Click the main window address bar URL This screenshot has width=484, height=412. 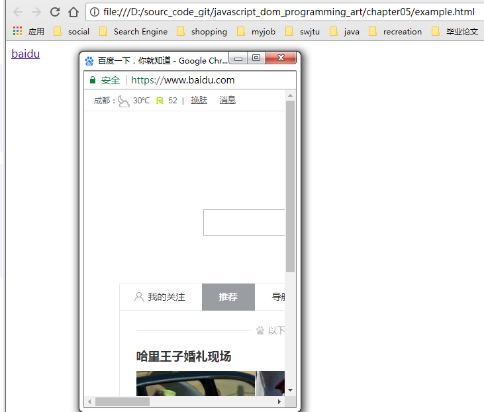[289, 12]
